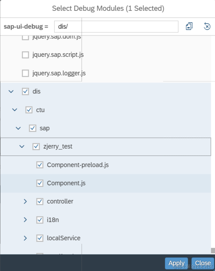Viewport: 215px width, 271px height.
Task: Collapse the sap folder node
Action: coord(18,128)
